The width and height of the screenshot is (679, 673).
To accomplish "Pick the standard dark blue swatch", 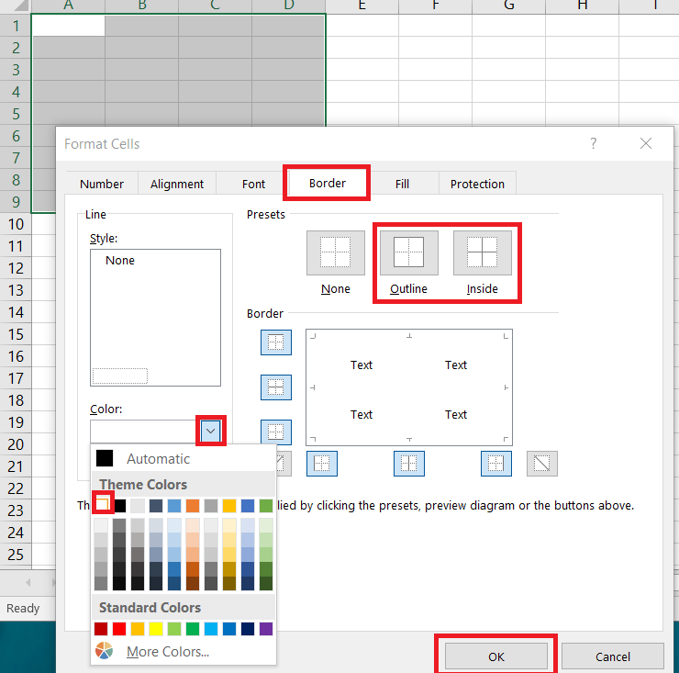I will [x=248, y=628].
